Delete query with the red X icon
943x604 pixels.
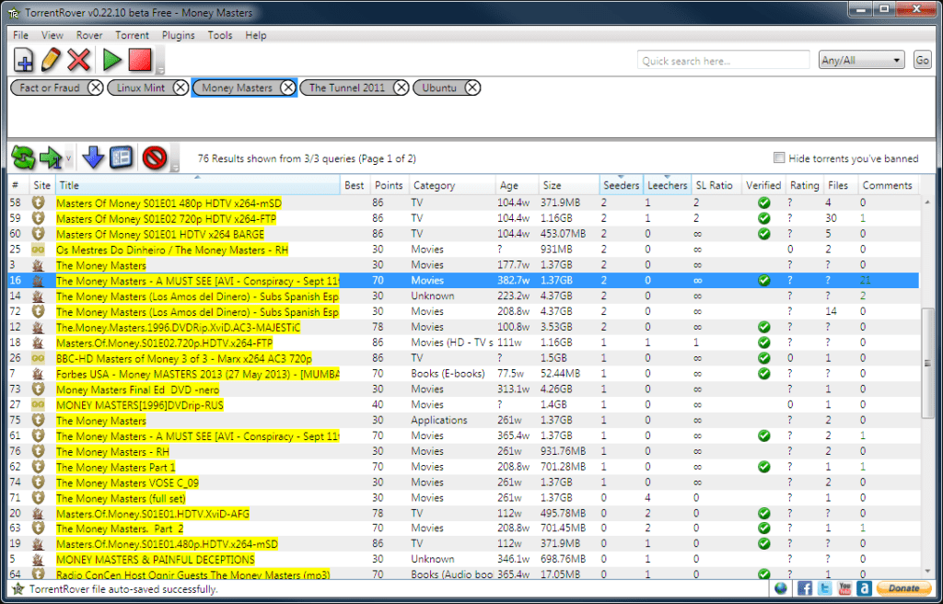[79, 61]
